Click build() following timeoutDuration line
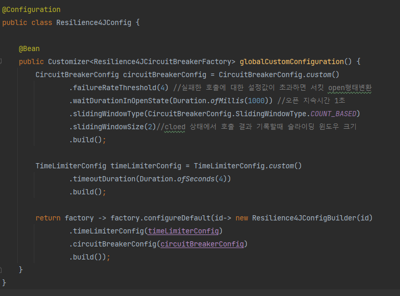 click(x=87, y=192)
